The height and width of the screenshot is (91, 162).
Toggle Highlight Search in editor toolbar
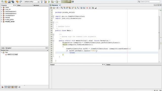pyautogui.click(x=70, y=8)
